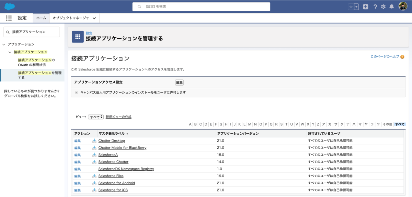The height and width of the screenshot is (197, 412).
Task: Open the help question mark icon
Action: pyautogui.click(x=375, y=6)
